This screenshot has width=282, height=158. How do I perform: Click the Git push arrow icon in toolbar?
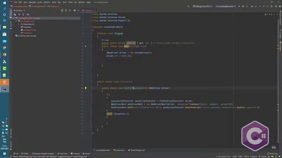point(263,6)
